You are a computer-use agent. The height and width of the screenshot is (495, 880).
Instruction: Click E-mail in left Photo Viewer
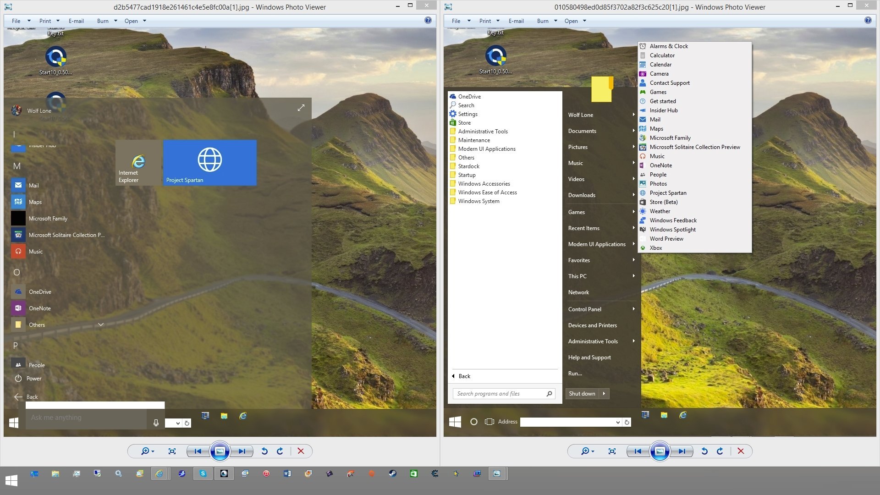76,21
